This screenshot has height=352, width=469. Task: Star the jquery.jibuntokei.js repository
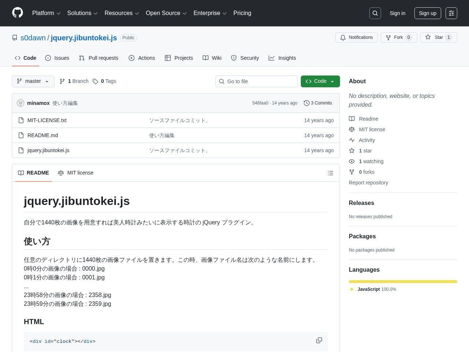pos(439,37)
